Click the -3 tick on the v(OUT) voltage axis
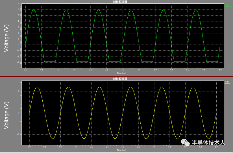Viewport: 233px width, 153px height. coord(18,63)
